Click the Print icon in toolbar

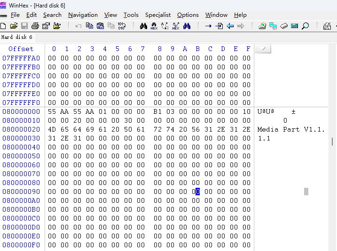pos(35,26)
